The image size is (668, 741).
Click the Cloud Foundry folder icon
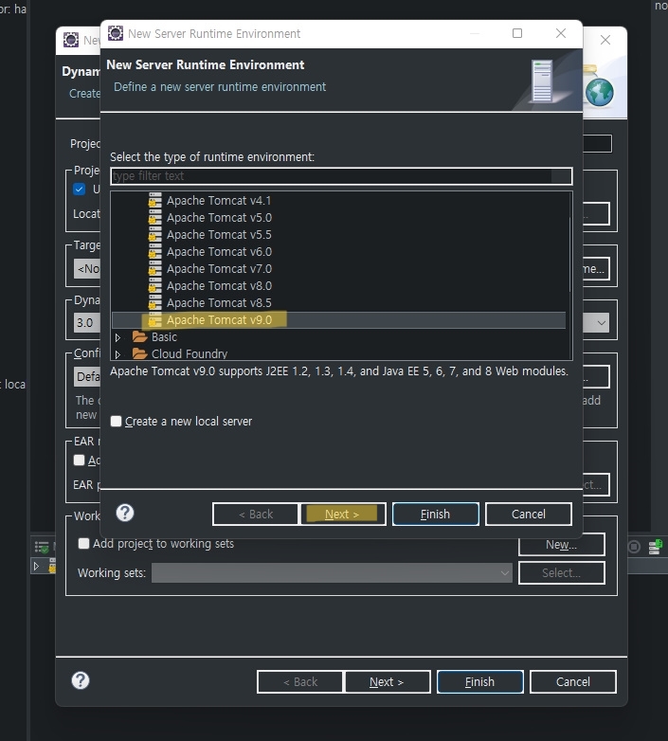click(140, 353)
